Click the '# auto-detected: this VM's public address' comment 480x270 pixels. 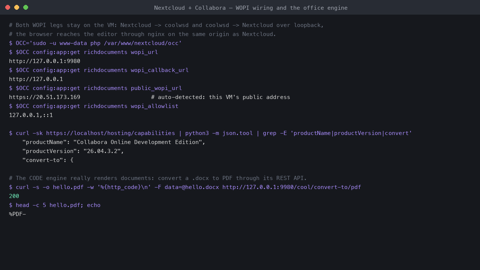click(x=220, y=97)
